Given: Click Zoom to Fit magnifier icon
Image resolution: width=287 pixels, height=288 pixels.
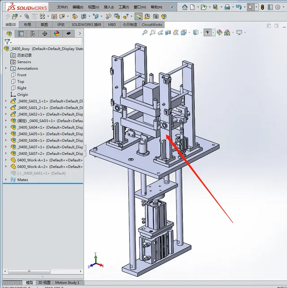Looking at the screenshot, I should pyautogui.click(x=145, y=33).
